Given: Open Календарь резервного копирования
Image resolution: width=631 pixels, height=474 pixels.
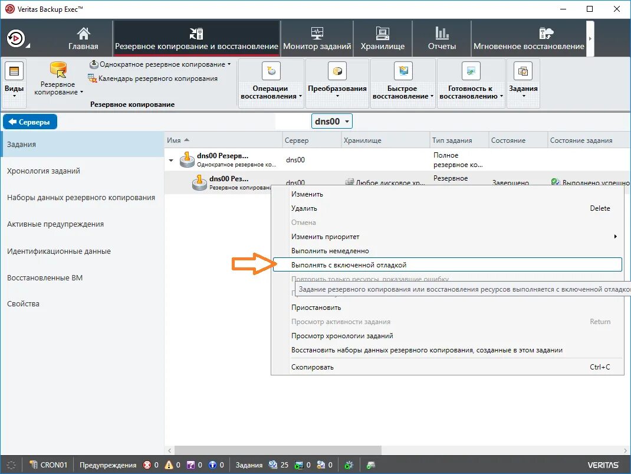Looking at the screenshot, I should click(153, 79).
